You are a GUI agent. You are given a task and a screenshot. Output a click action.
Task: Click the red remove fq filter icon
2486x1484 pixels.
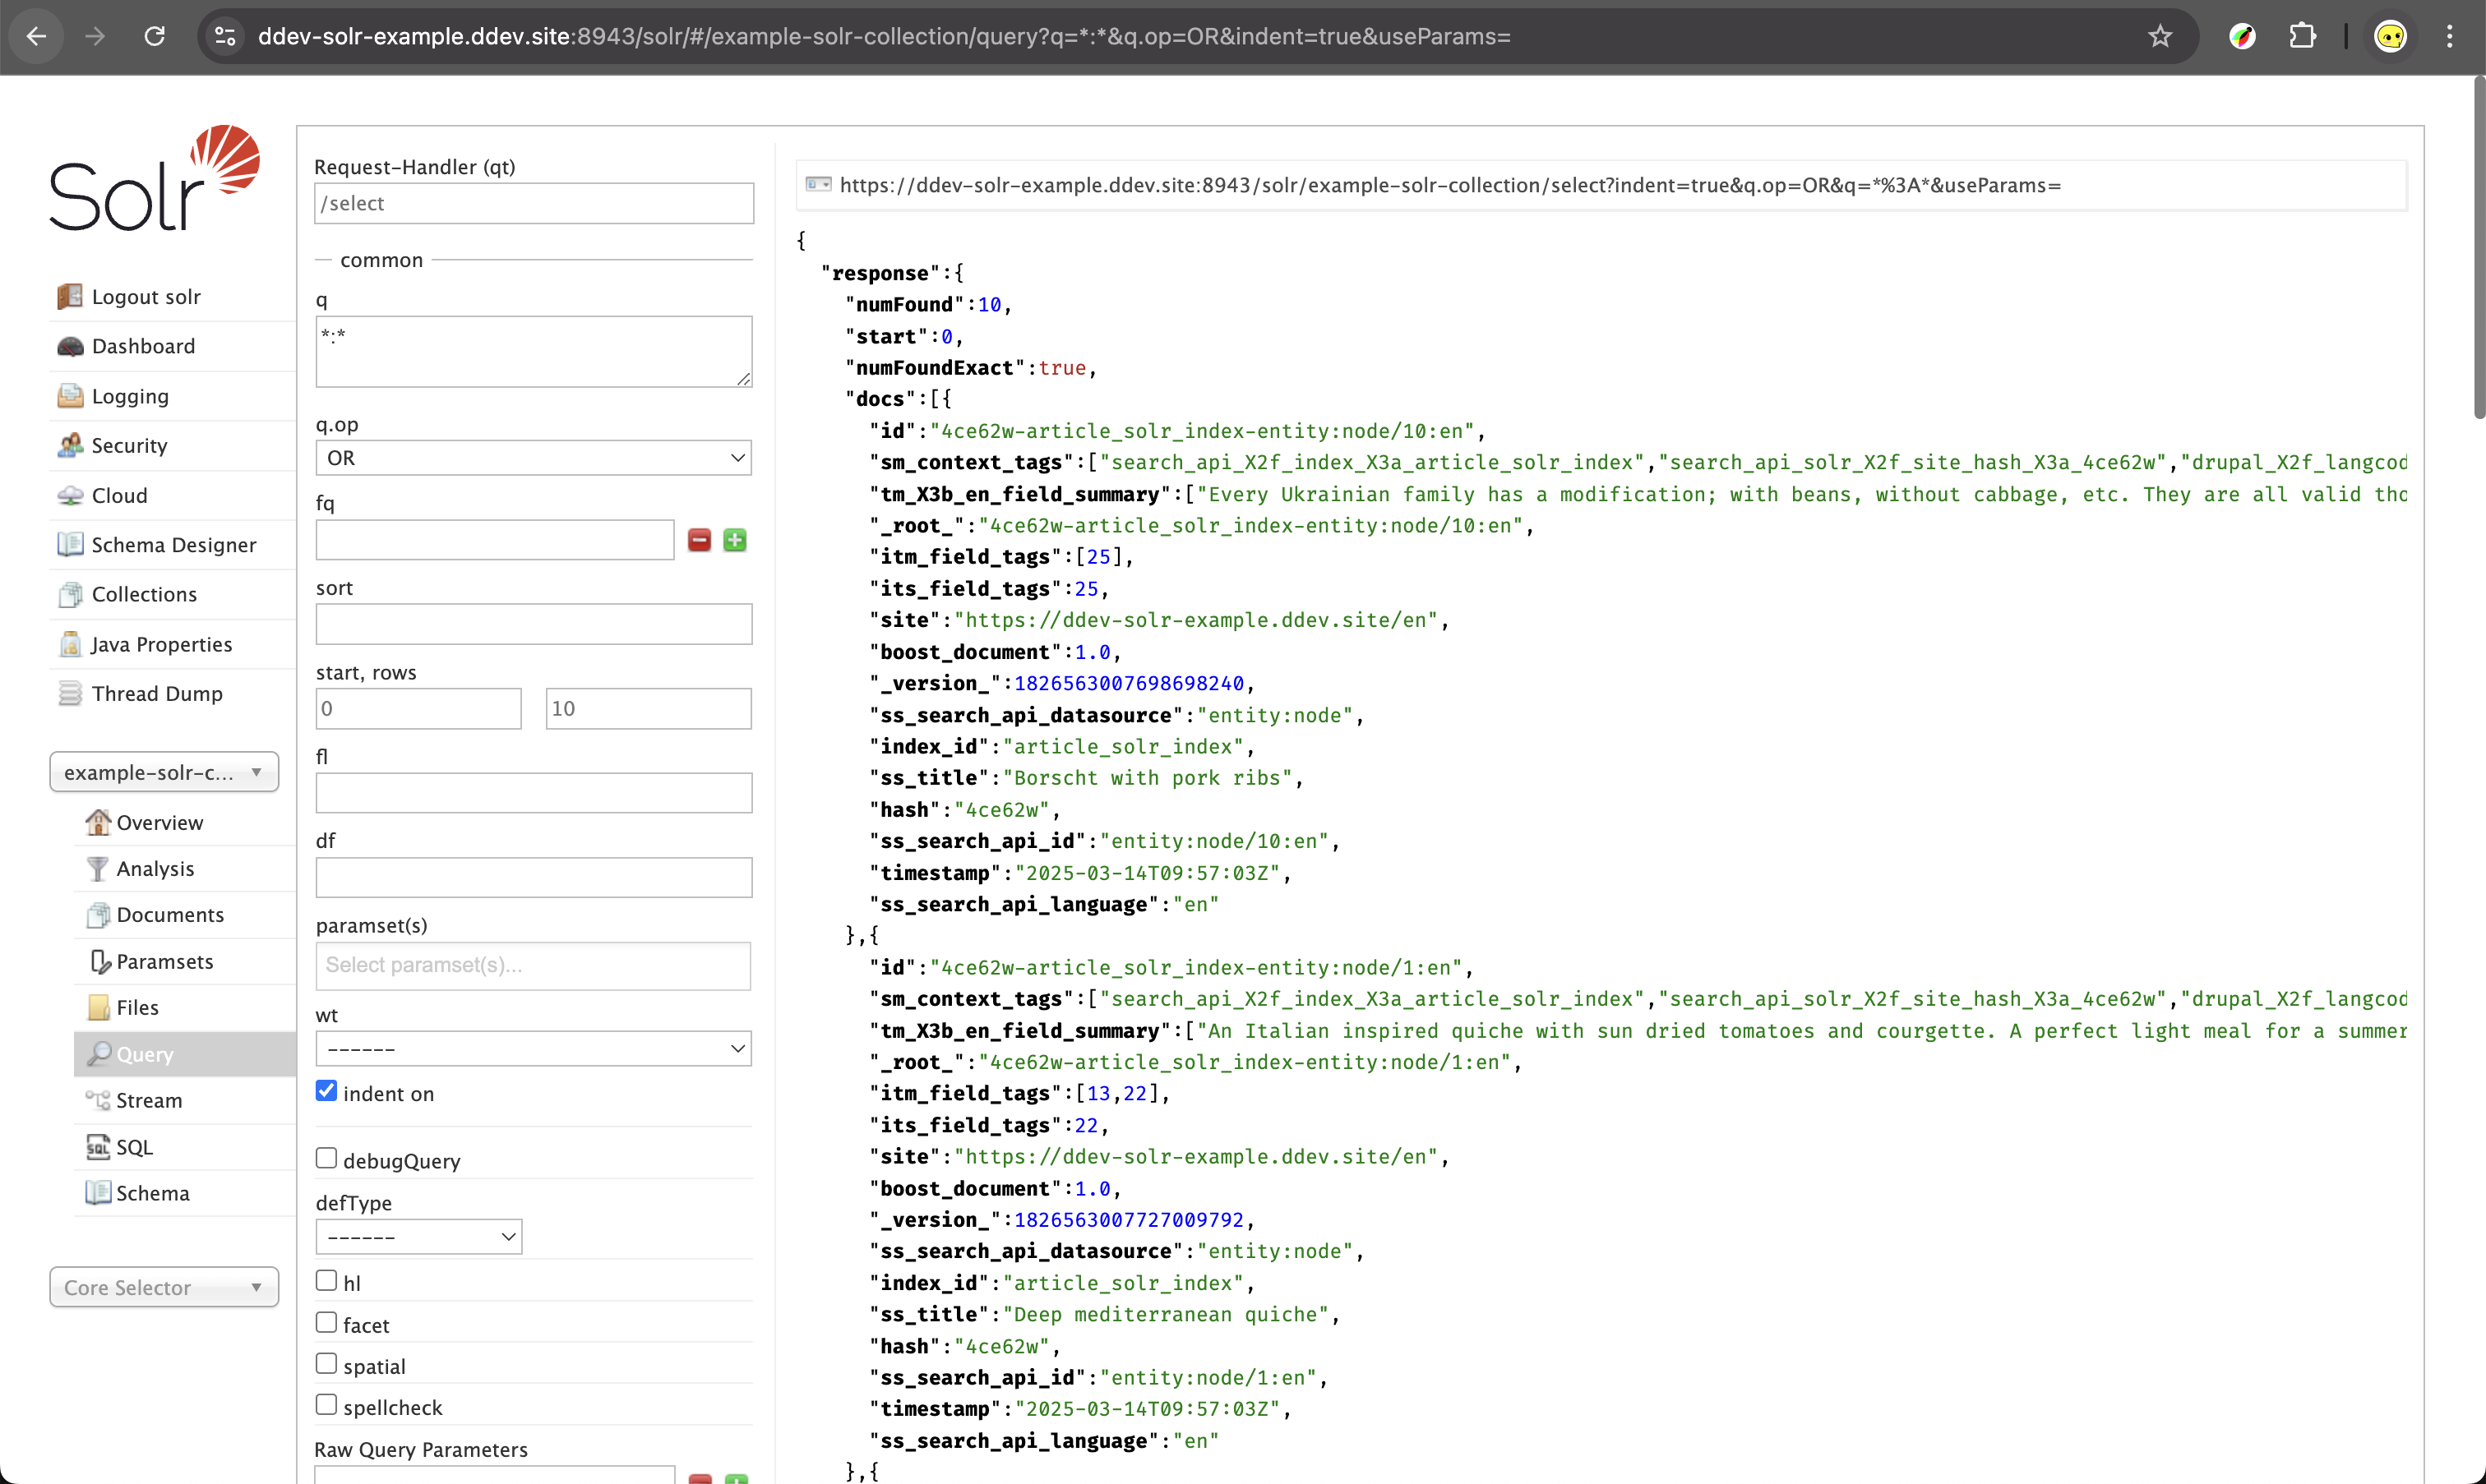(700, 540)
